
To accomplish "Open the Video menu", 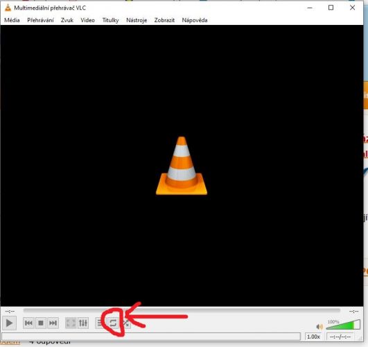I will pos(87,20).
